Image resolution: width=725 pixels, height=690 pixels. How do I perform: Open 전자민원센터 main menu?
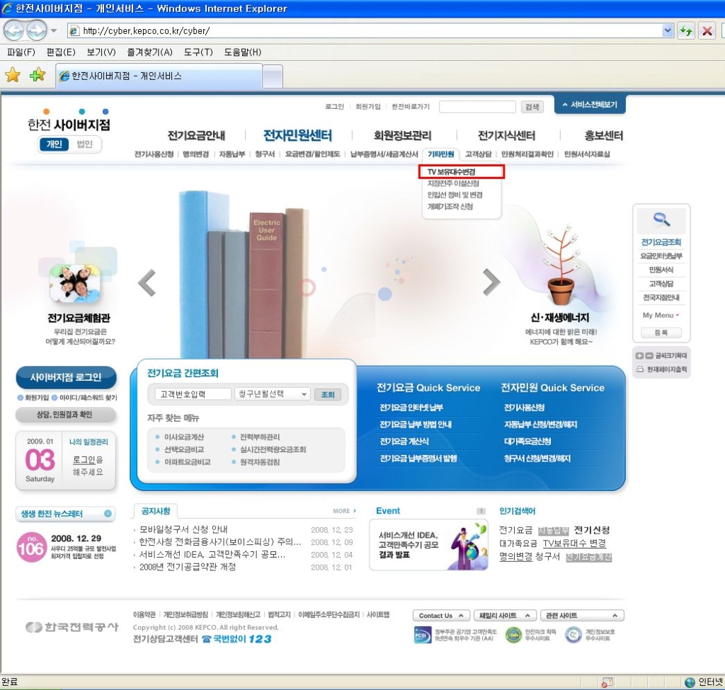pyautogui.click(x=297, y=135)
